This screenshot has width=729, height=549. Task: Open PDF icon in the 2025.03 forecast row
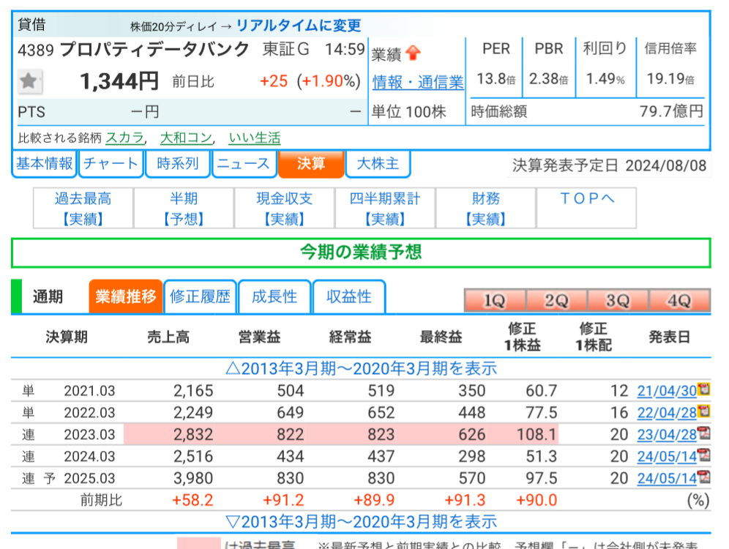pos(704,477)
